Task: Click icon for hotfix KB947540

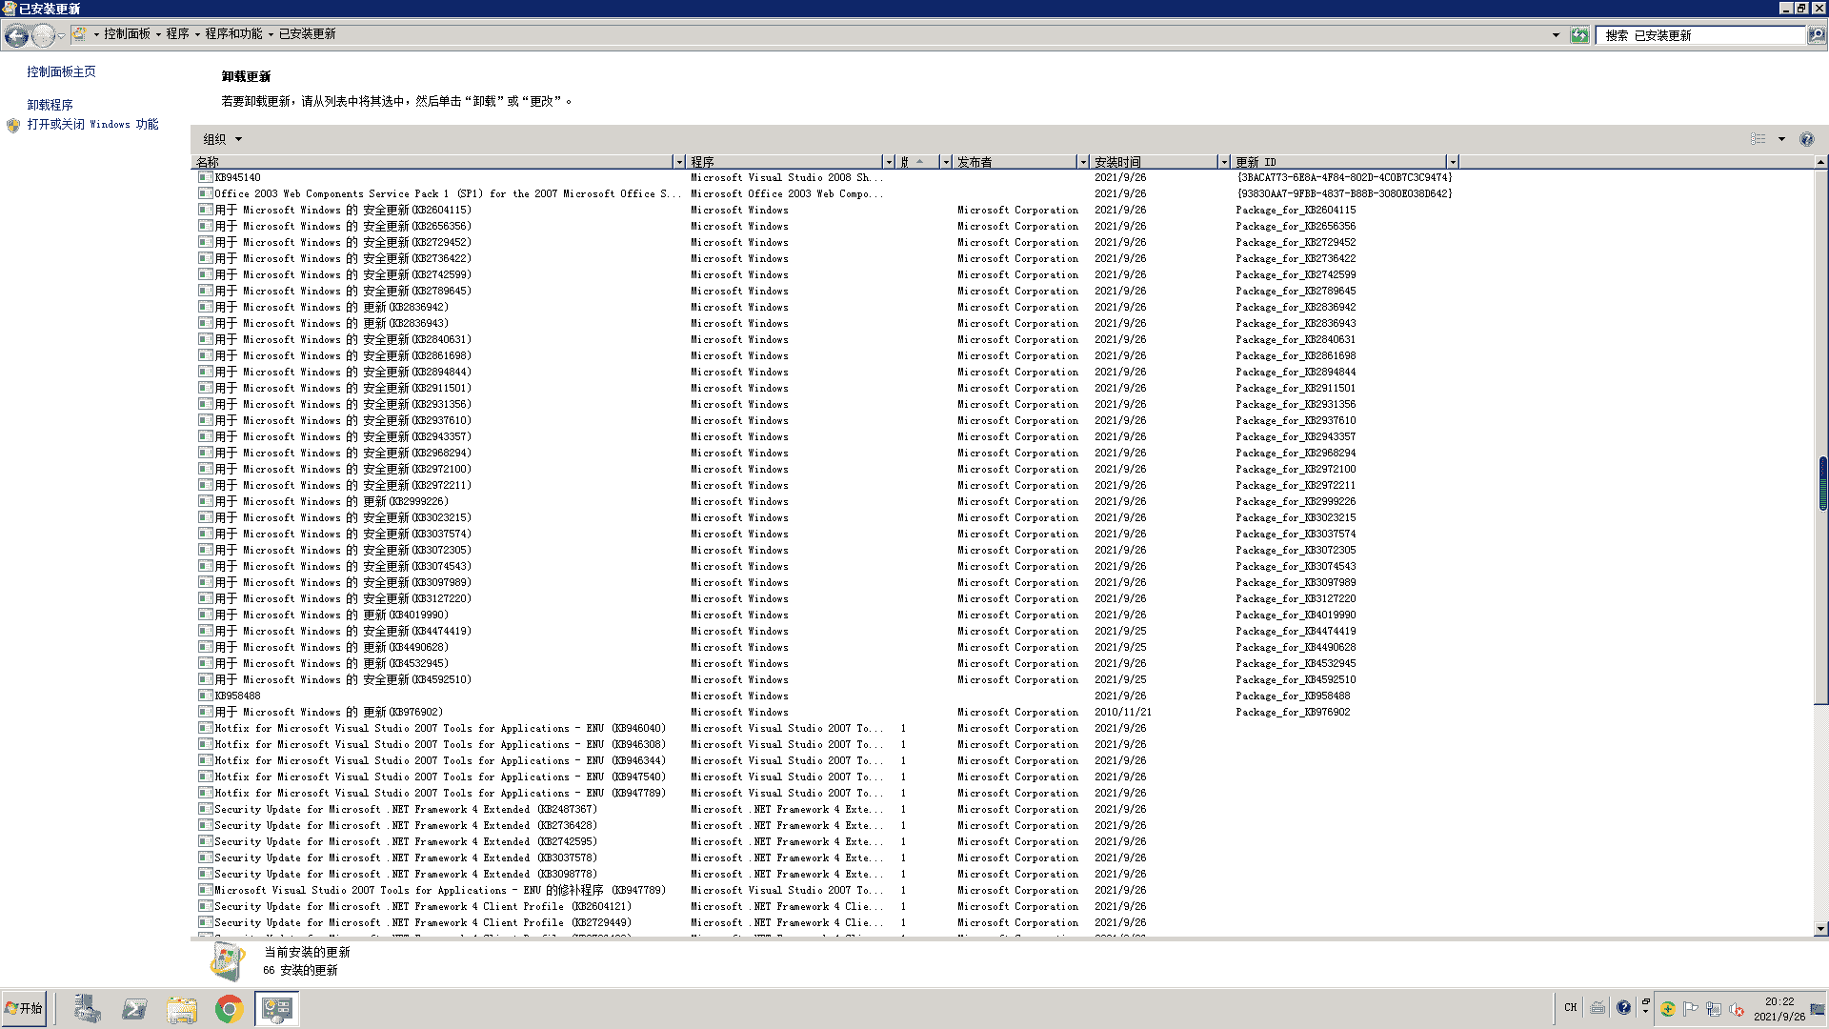Action: (205, 777)
